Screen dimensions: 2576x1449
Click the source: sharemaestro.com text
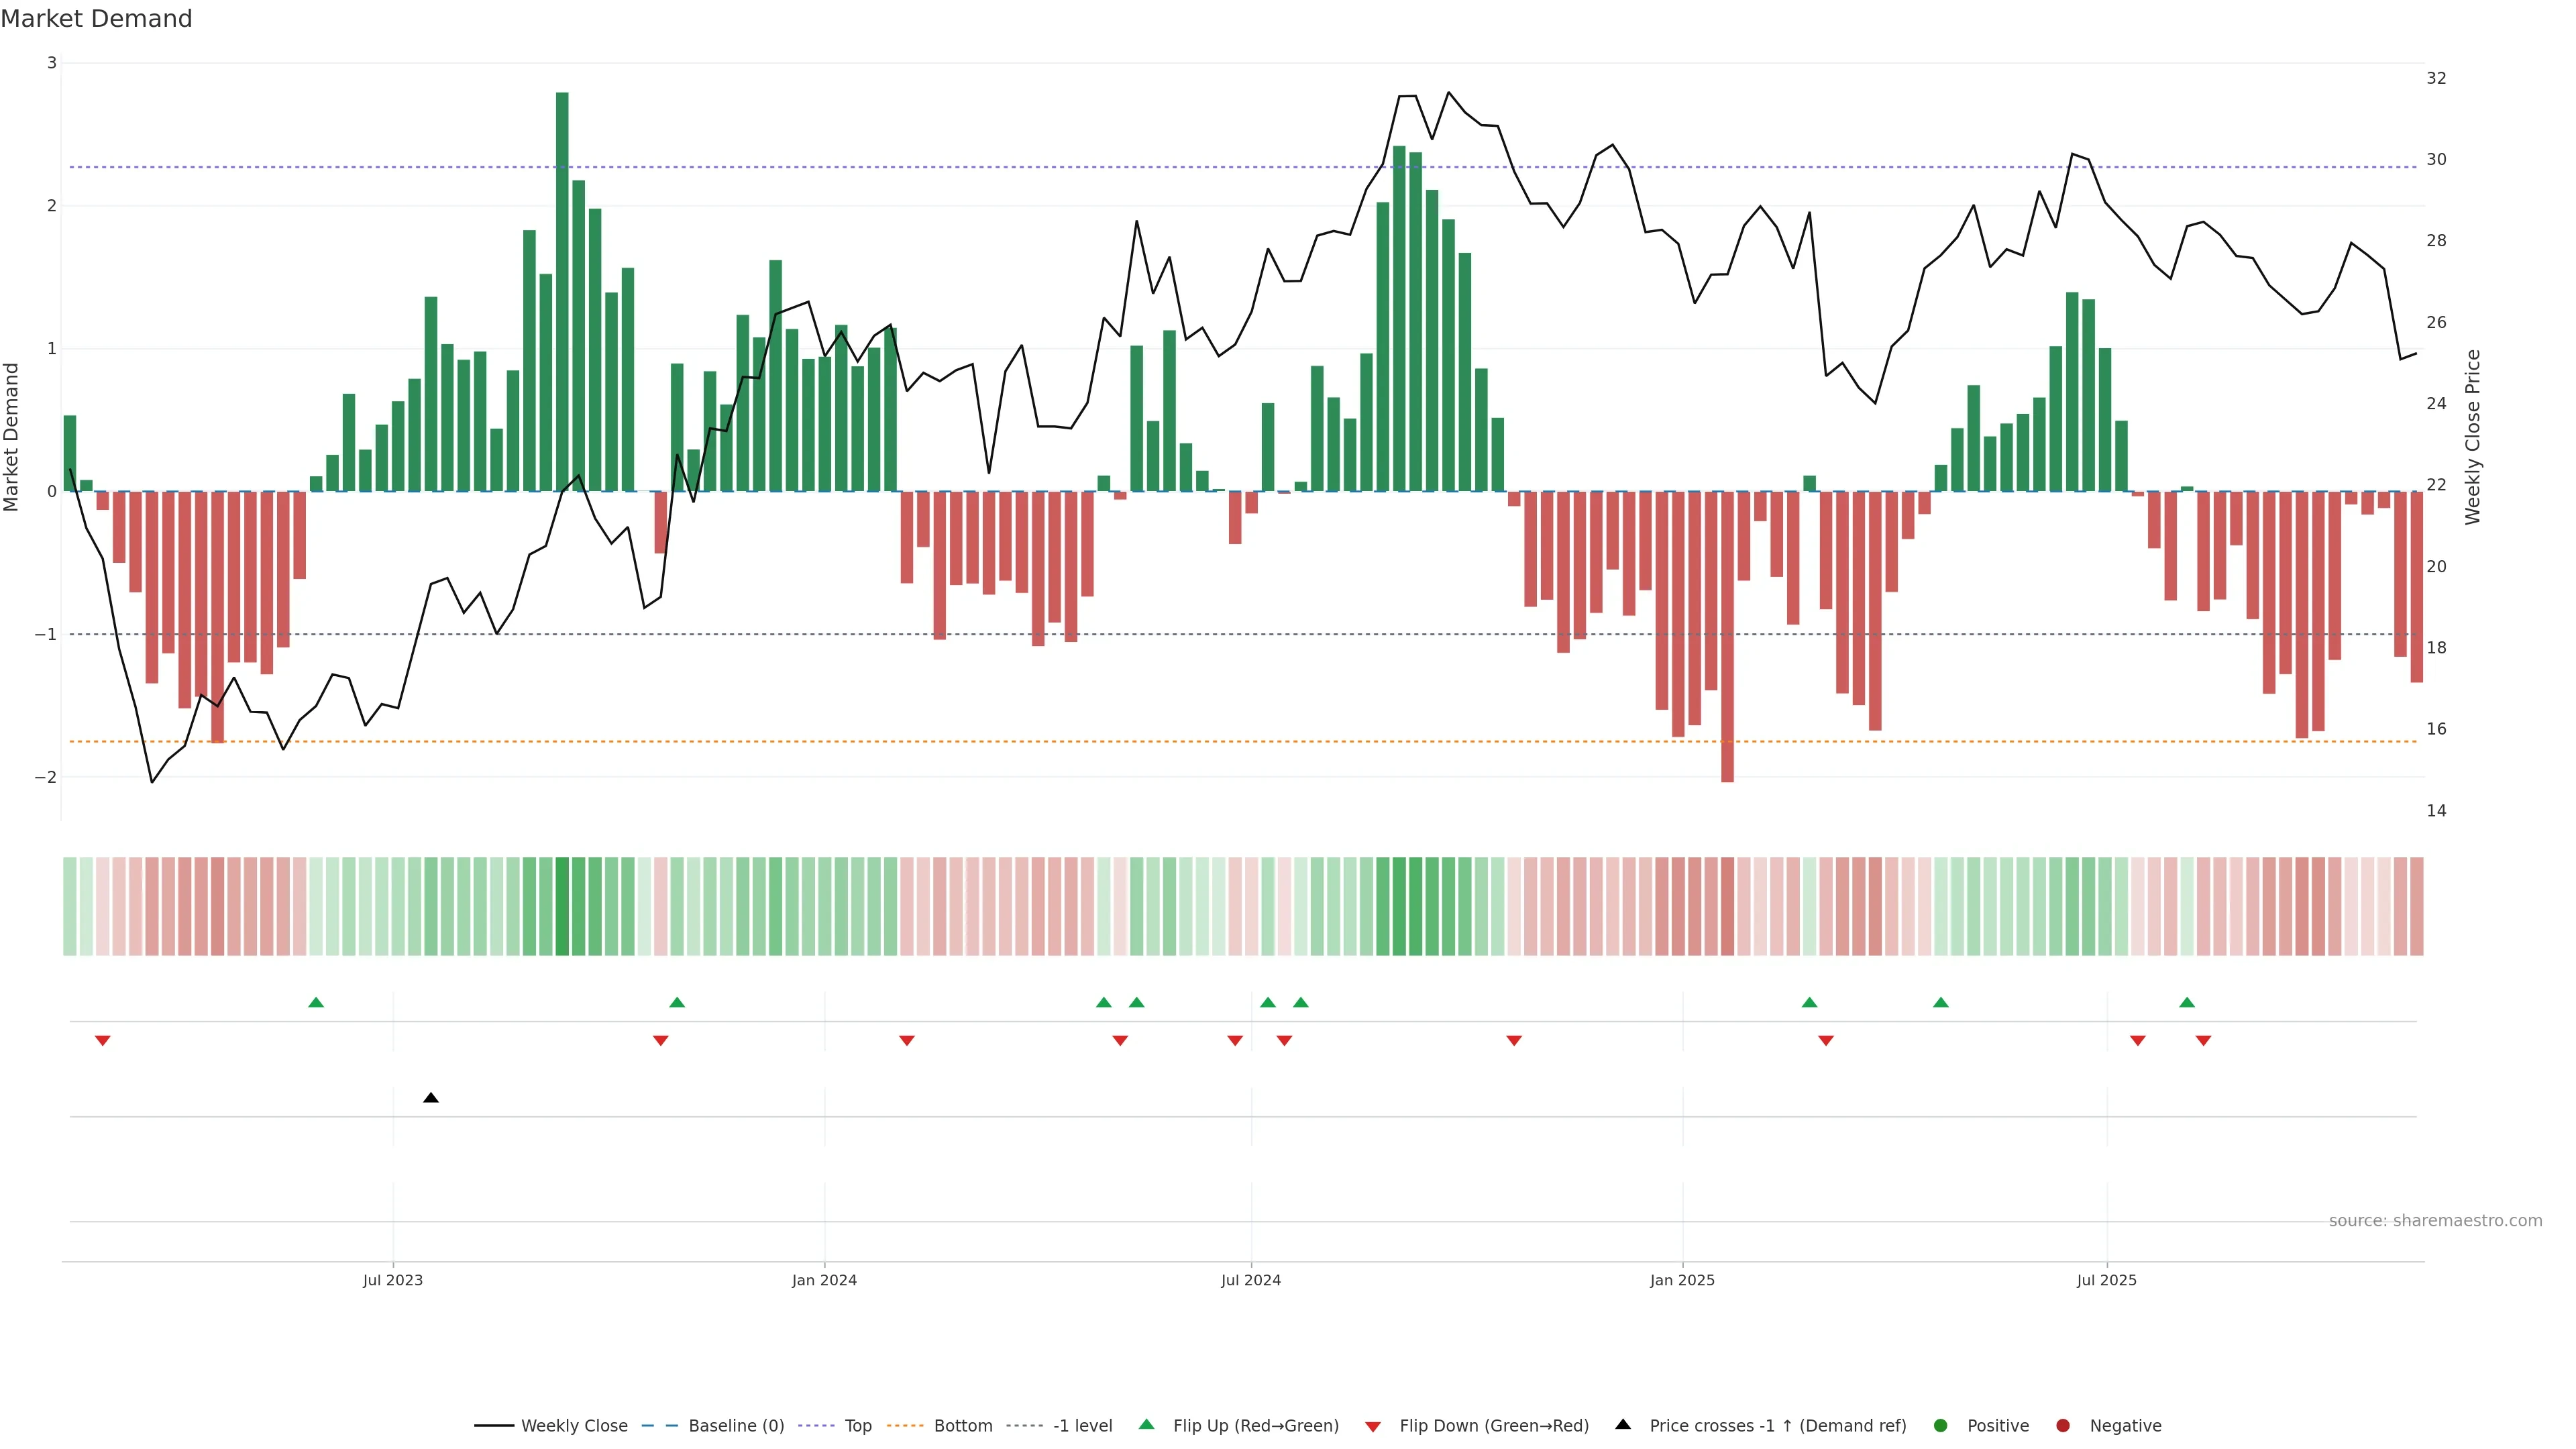point(2435,1221)
